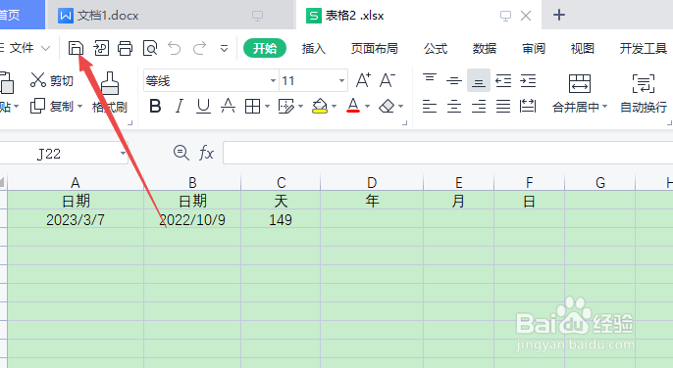Open the font color dropdown arrow
The width and height of the screenshot is (673, 368).
click(x=367, y=107)
